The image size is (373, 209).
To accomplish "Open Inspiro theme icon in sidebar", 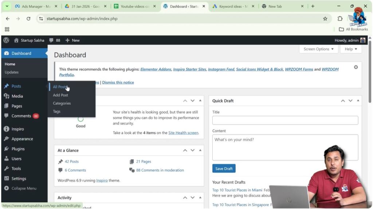I will click(7, 129).
